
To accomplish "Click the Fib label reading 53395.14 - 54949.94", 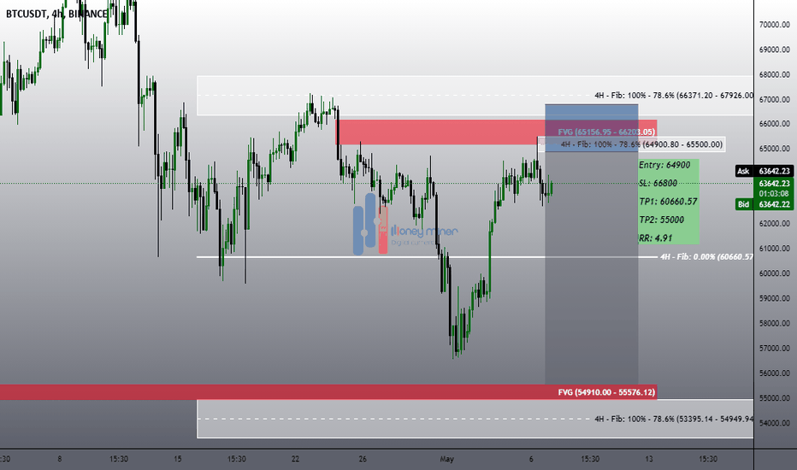I will coord(674,420).
